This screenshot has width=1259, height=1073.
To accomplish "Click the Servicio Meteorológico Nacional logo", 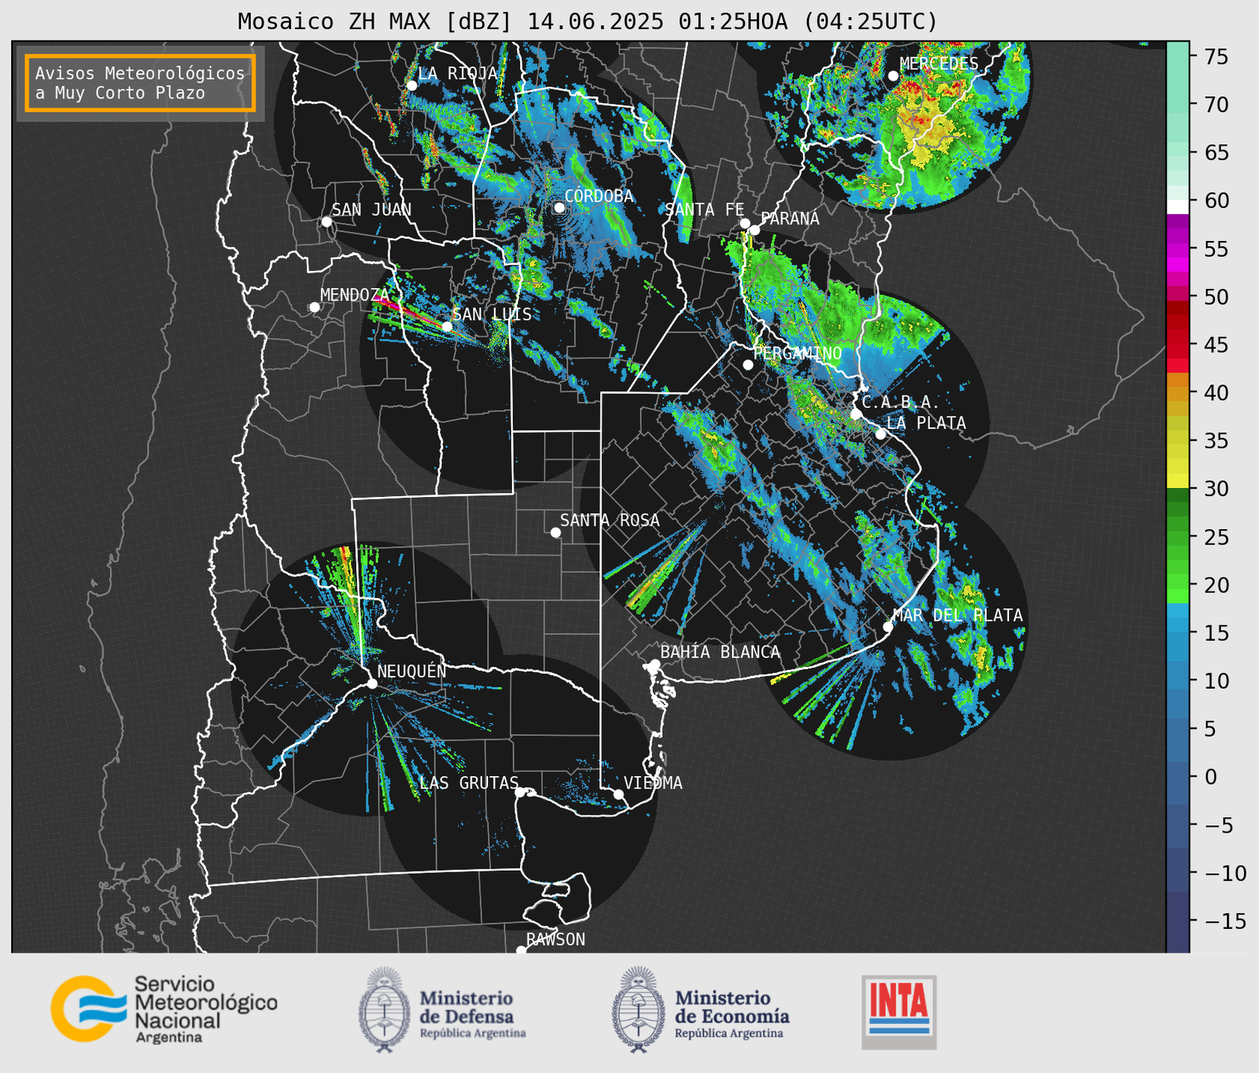I will 163,1009.
